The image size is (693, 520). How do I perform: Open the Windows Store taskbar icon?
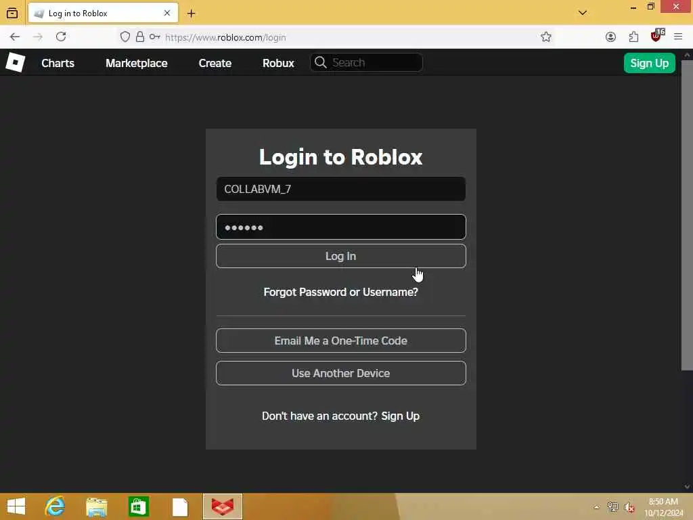coord(138,506)
